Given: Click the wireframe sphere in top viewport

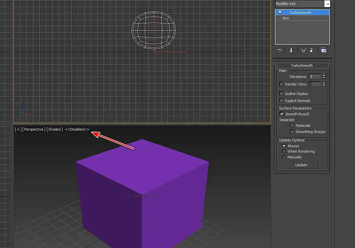Looking at the screenshot, I should pyautogui.click(x=154, y=30).
